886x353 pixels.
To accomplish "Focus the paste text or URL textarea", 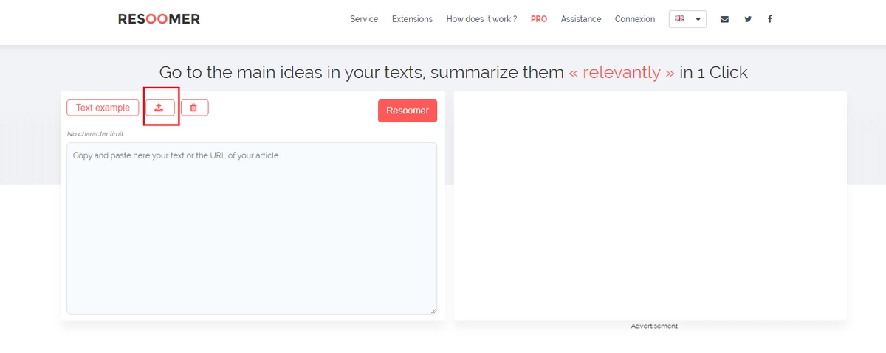I will pos(252,228).
